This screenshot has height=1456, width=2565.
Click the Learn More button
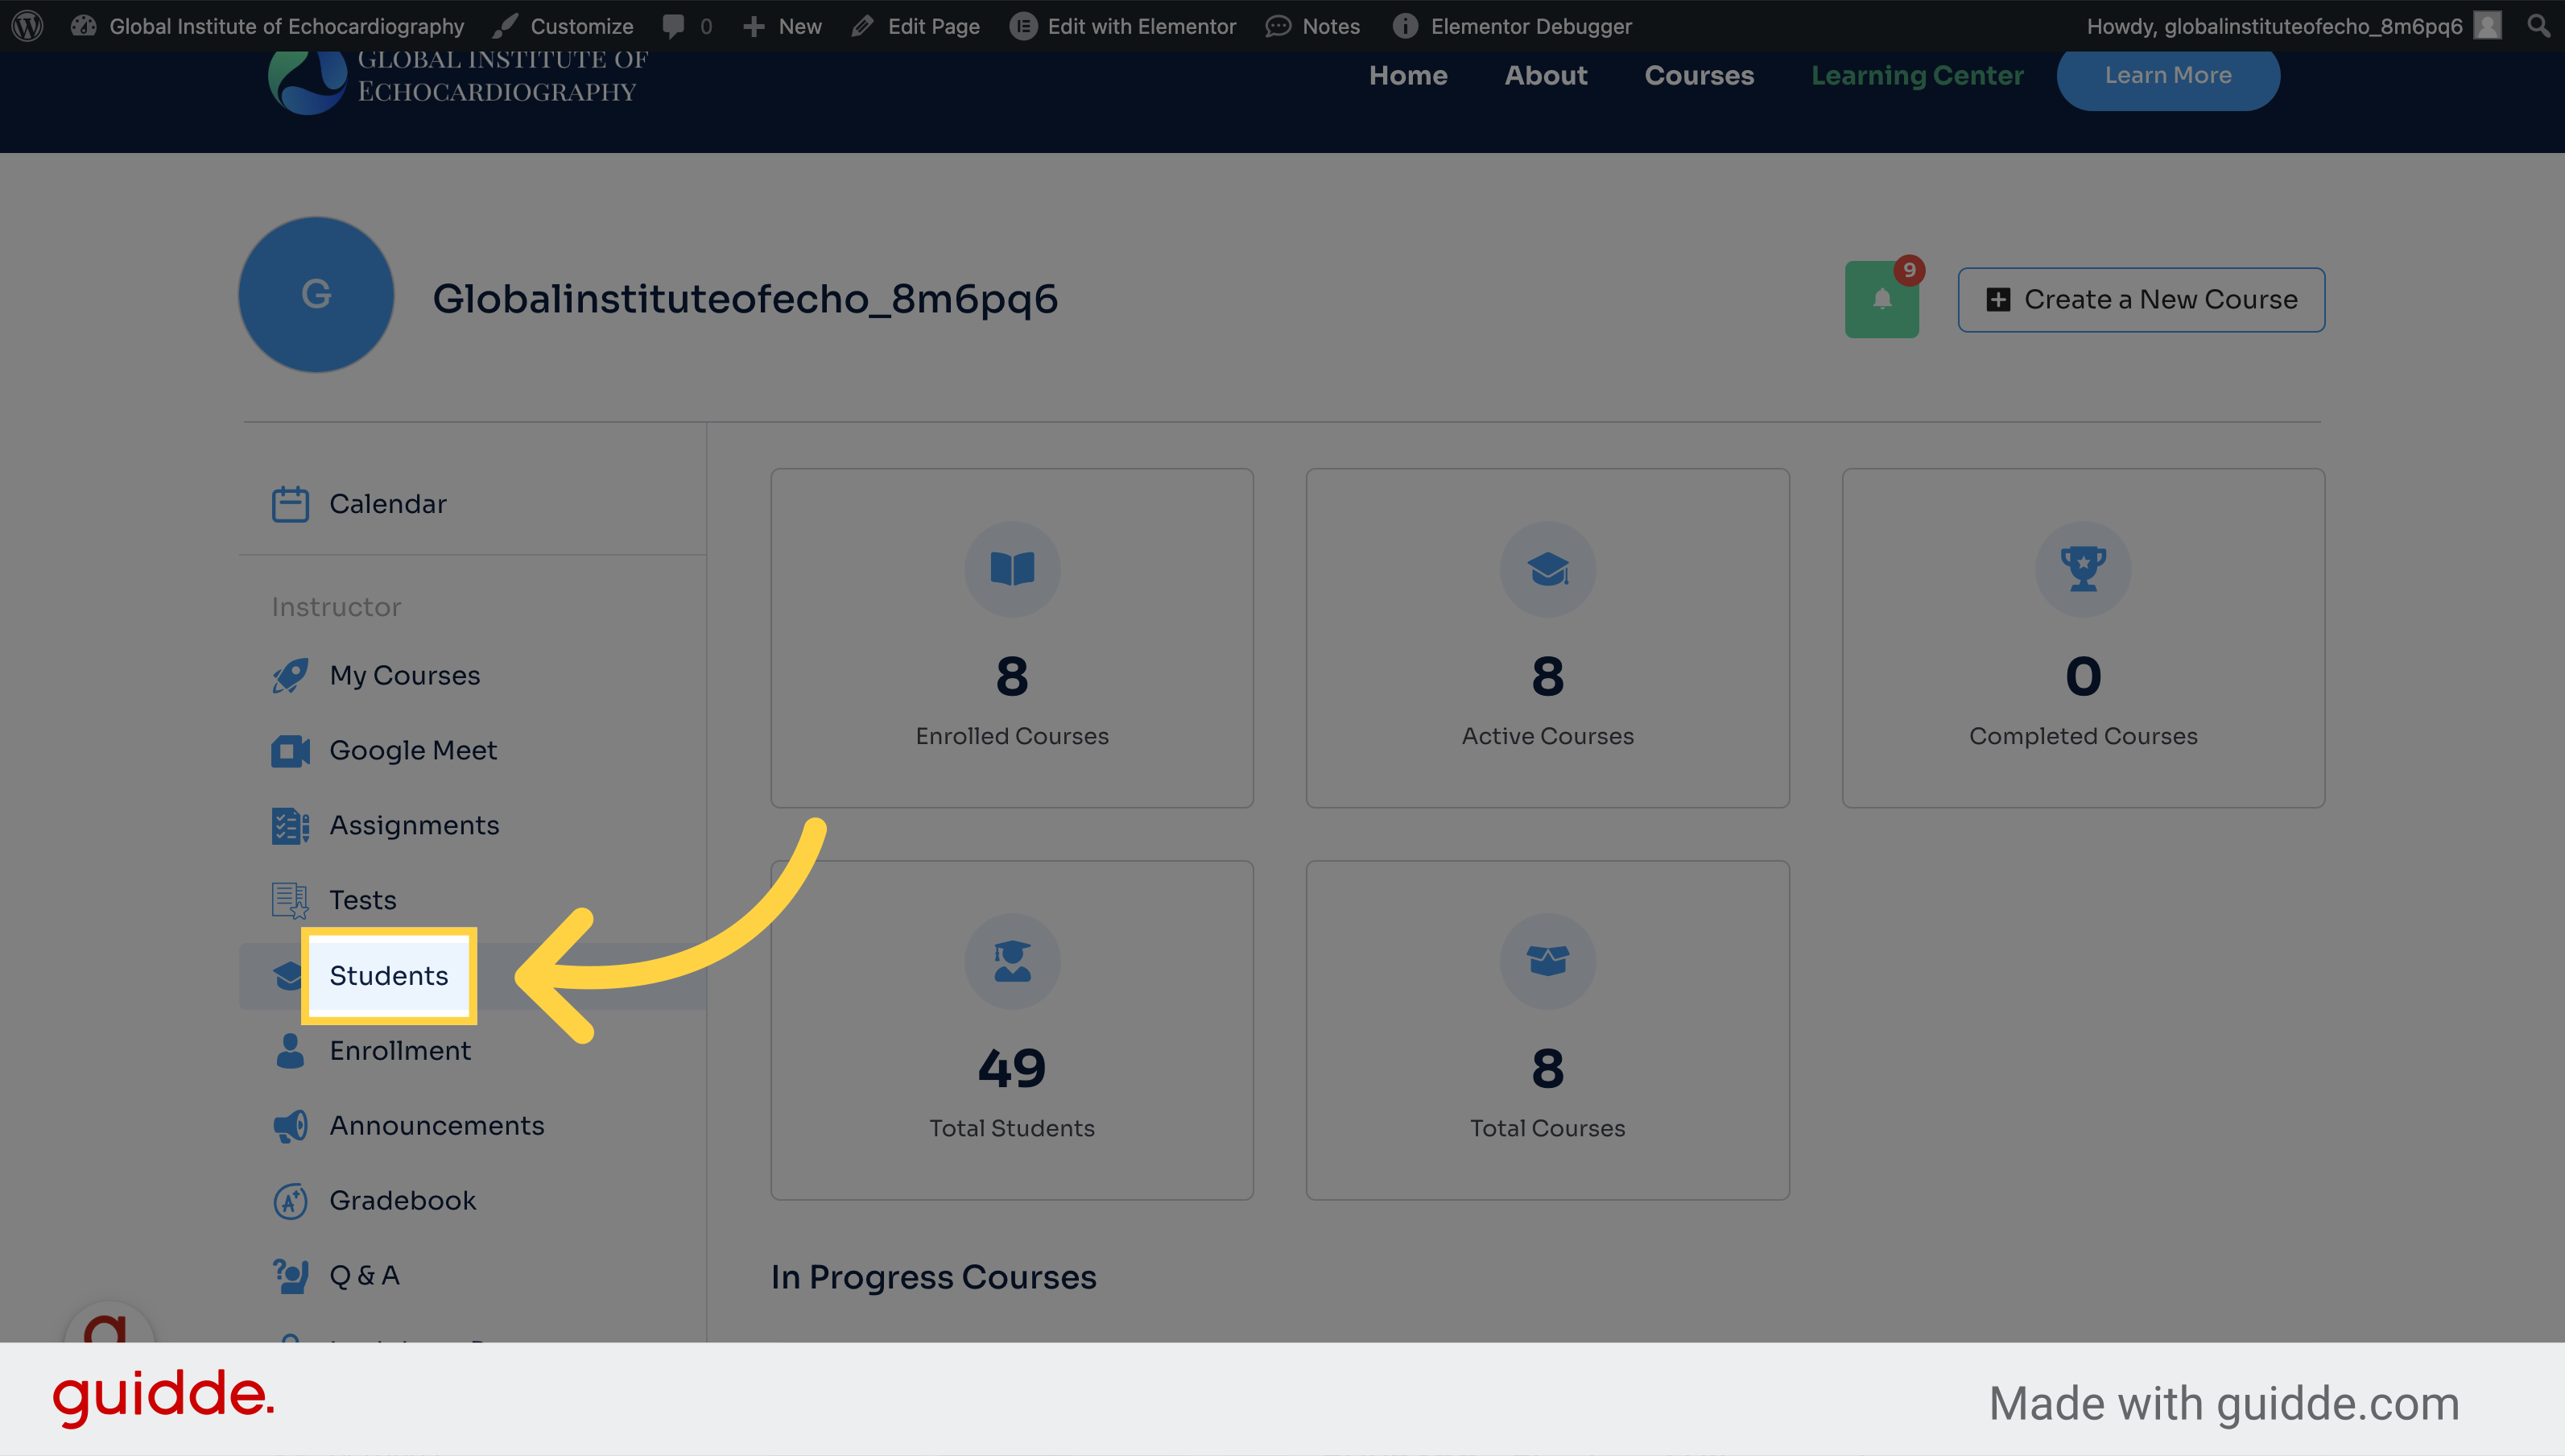pos(2168,75)
